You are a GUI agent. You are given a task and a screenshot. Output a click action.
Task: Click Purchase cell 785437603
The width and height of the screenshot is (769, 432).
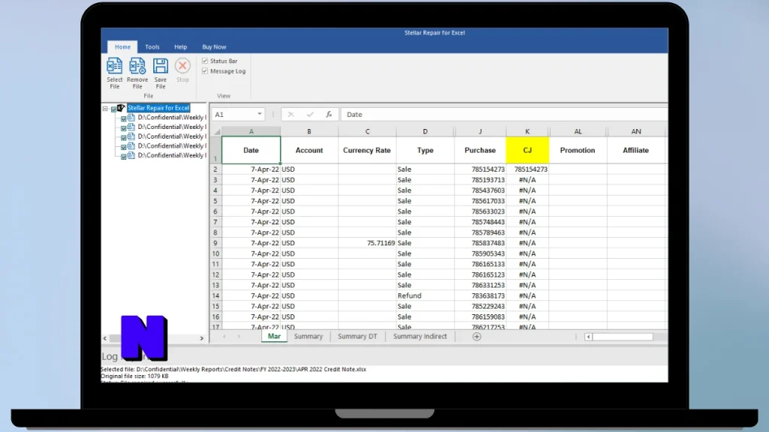(x=480, y=190)
